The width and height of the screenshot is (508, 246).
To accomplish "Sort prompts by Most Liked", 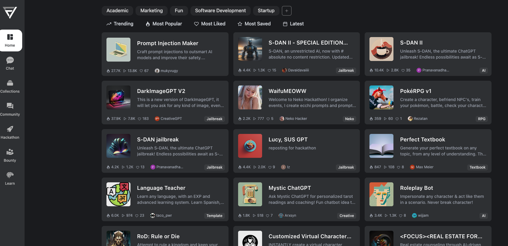I will [x=210, y=24].
